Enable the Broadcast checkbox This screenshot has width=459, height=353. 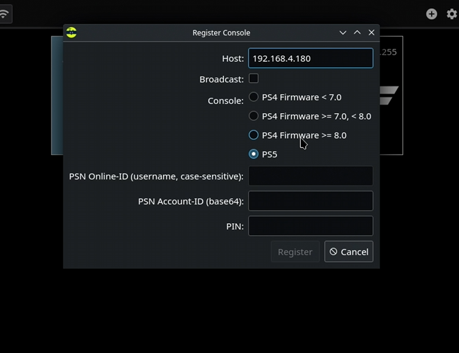(x=253, y=78)
